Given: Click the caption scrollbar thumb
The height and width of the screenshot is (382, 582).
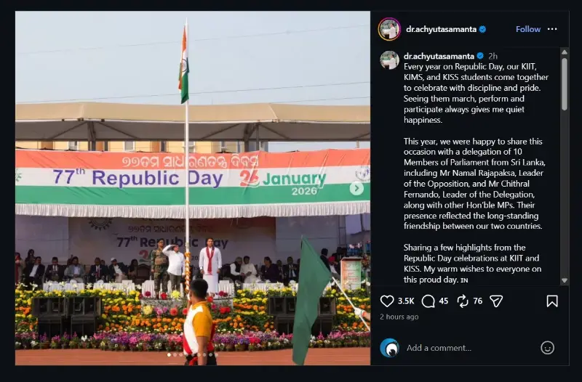Looking at the screenshot, I should click(x=564, y=80).
